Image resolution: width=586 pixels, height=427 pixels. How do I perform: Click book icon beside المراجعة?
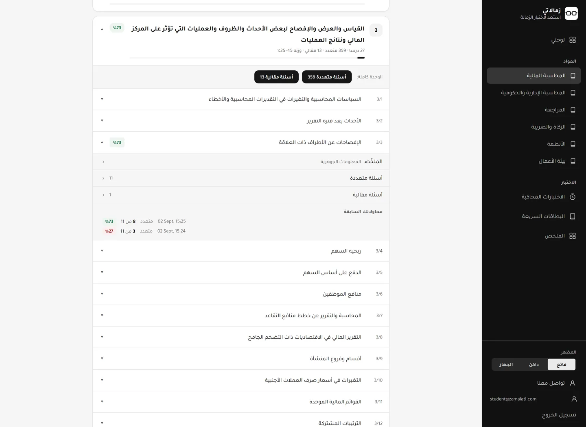[x=573, y=110]
